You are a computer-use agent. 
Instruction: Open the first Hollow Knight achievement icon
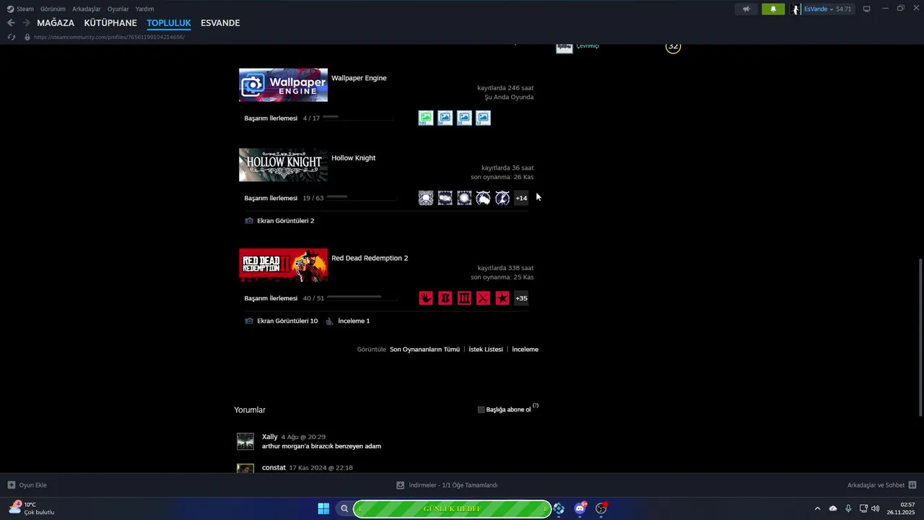tap(426, 198)
